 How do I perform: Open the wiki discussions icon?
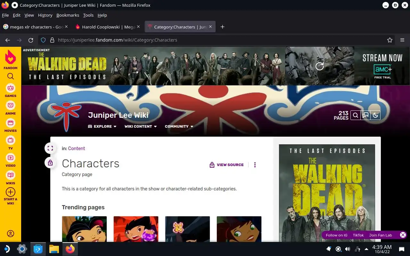click(x=365, y=115)
